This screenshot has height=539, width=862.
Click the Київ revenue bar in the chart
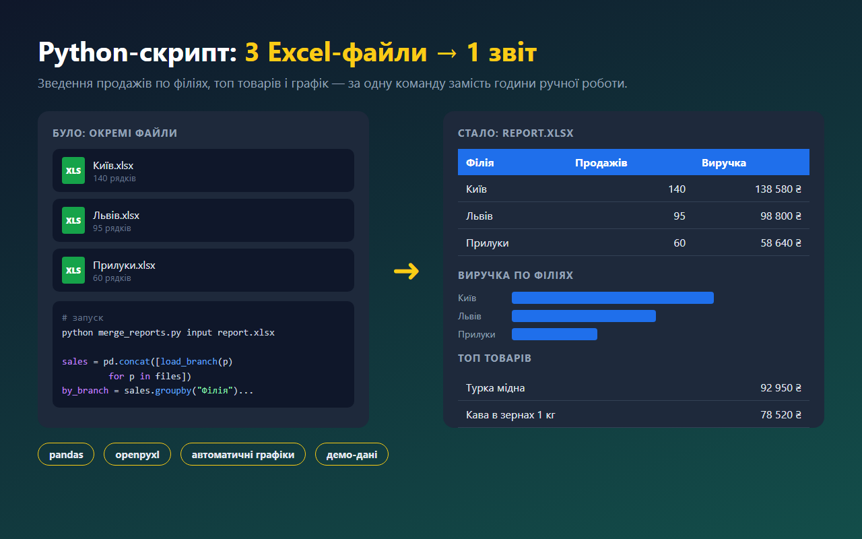coord(613,298)
